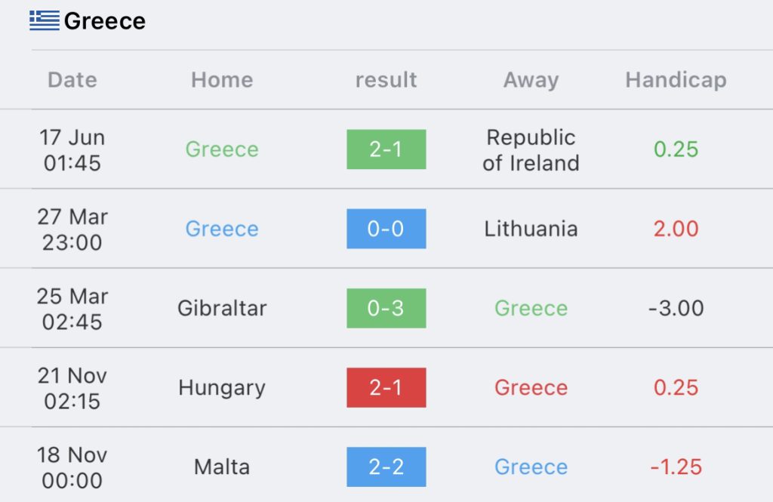This screenshot has width=773, height=502.
Task: Select the Date column header
Action: (72, 80)
